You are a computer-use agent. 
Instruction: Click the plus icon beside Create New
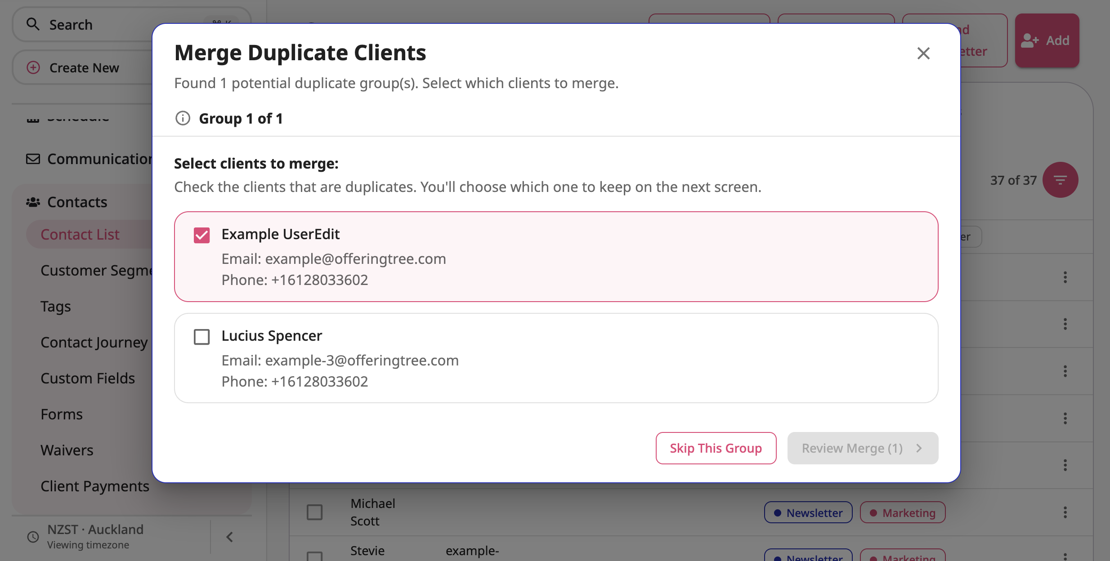click(33, 68)
